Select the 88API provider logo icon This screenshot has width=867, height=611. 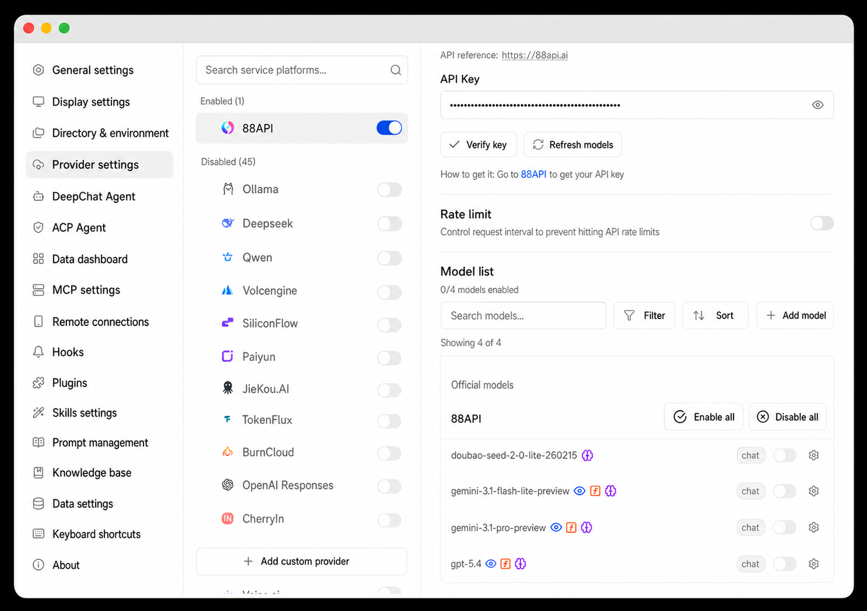click(228, 128)
